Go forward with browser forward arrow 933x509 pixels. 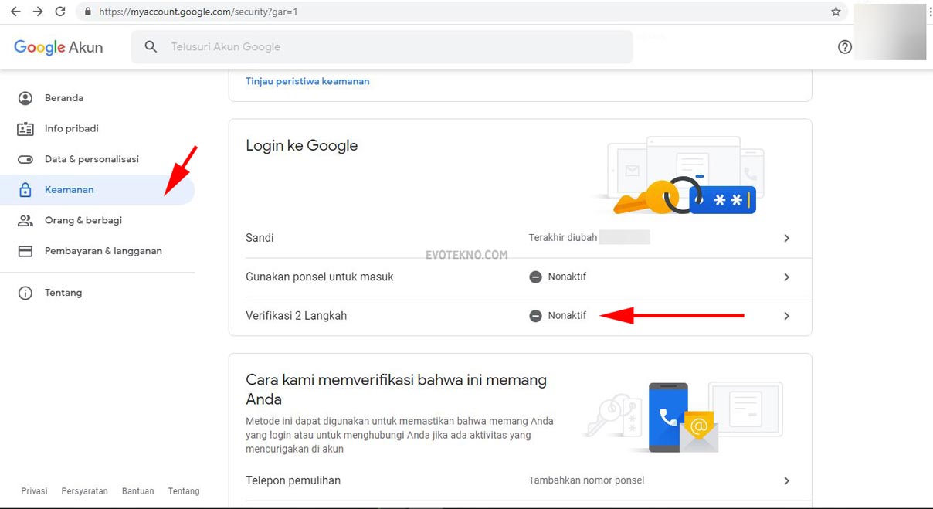point(38,12)
